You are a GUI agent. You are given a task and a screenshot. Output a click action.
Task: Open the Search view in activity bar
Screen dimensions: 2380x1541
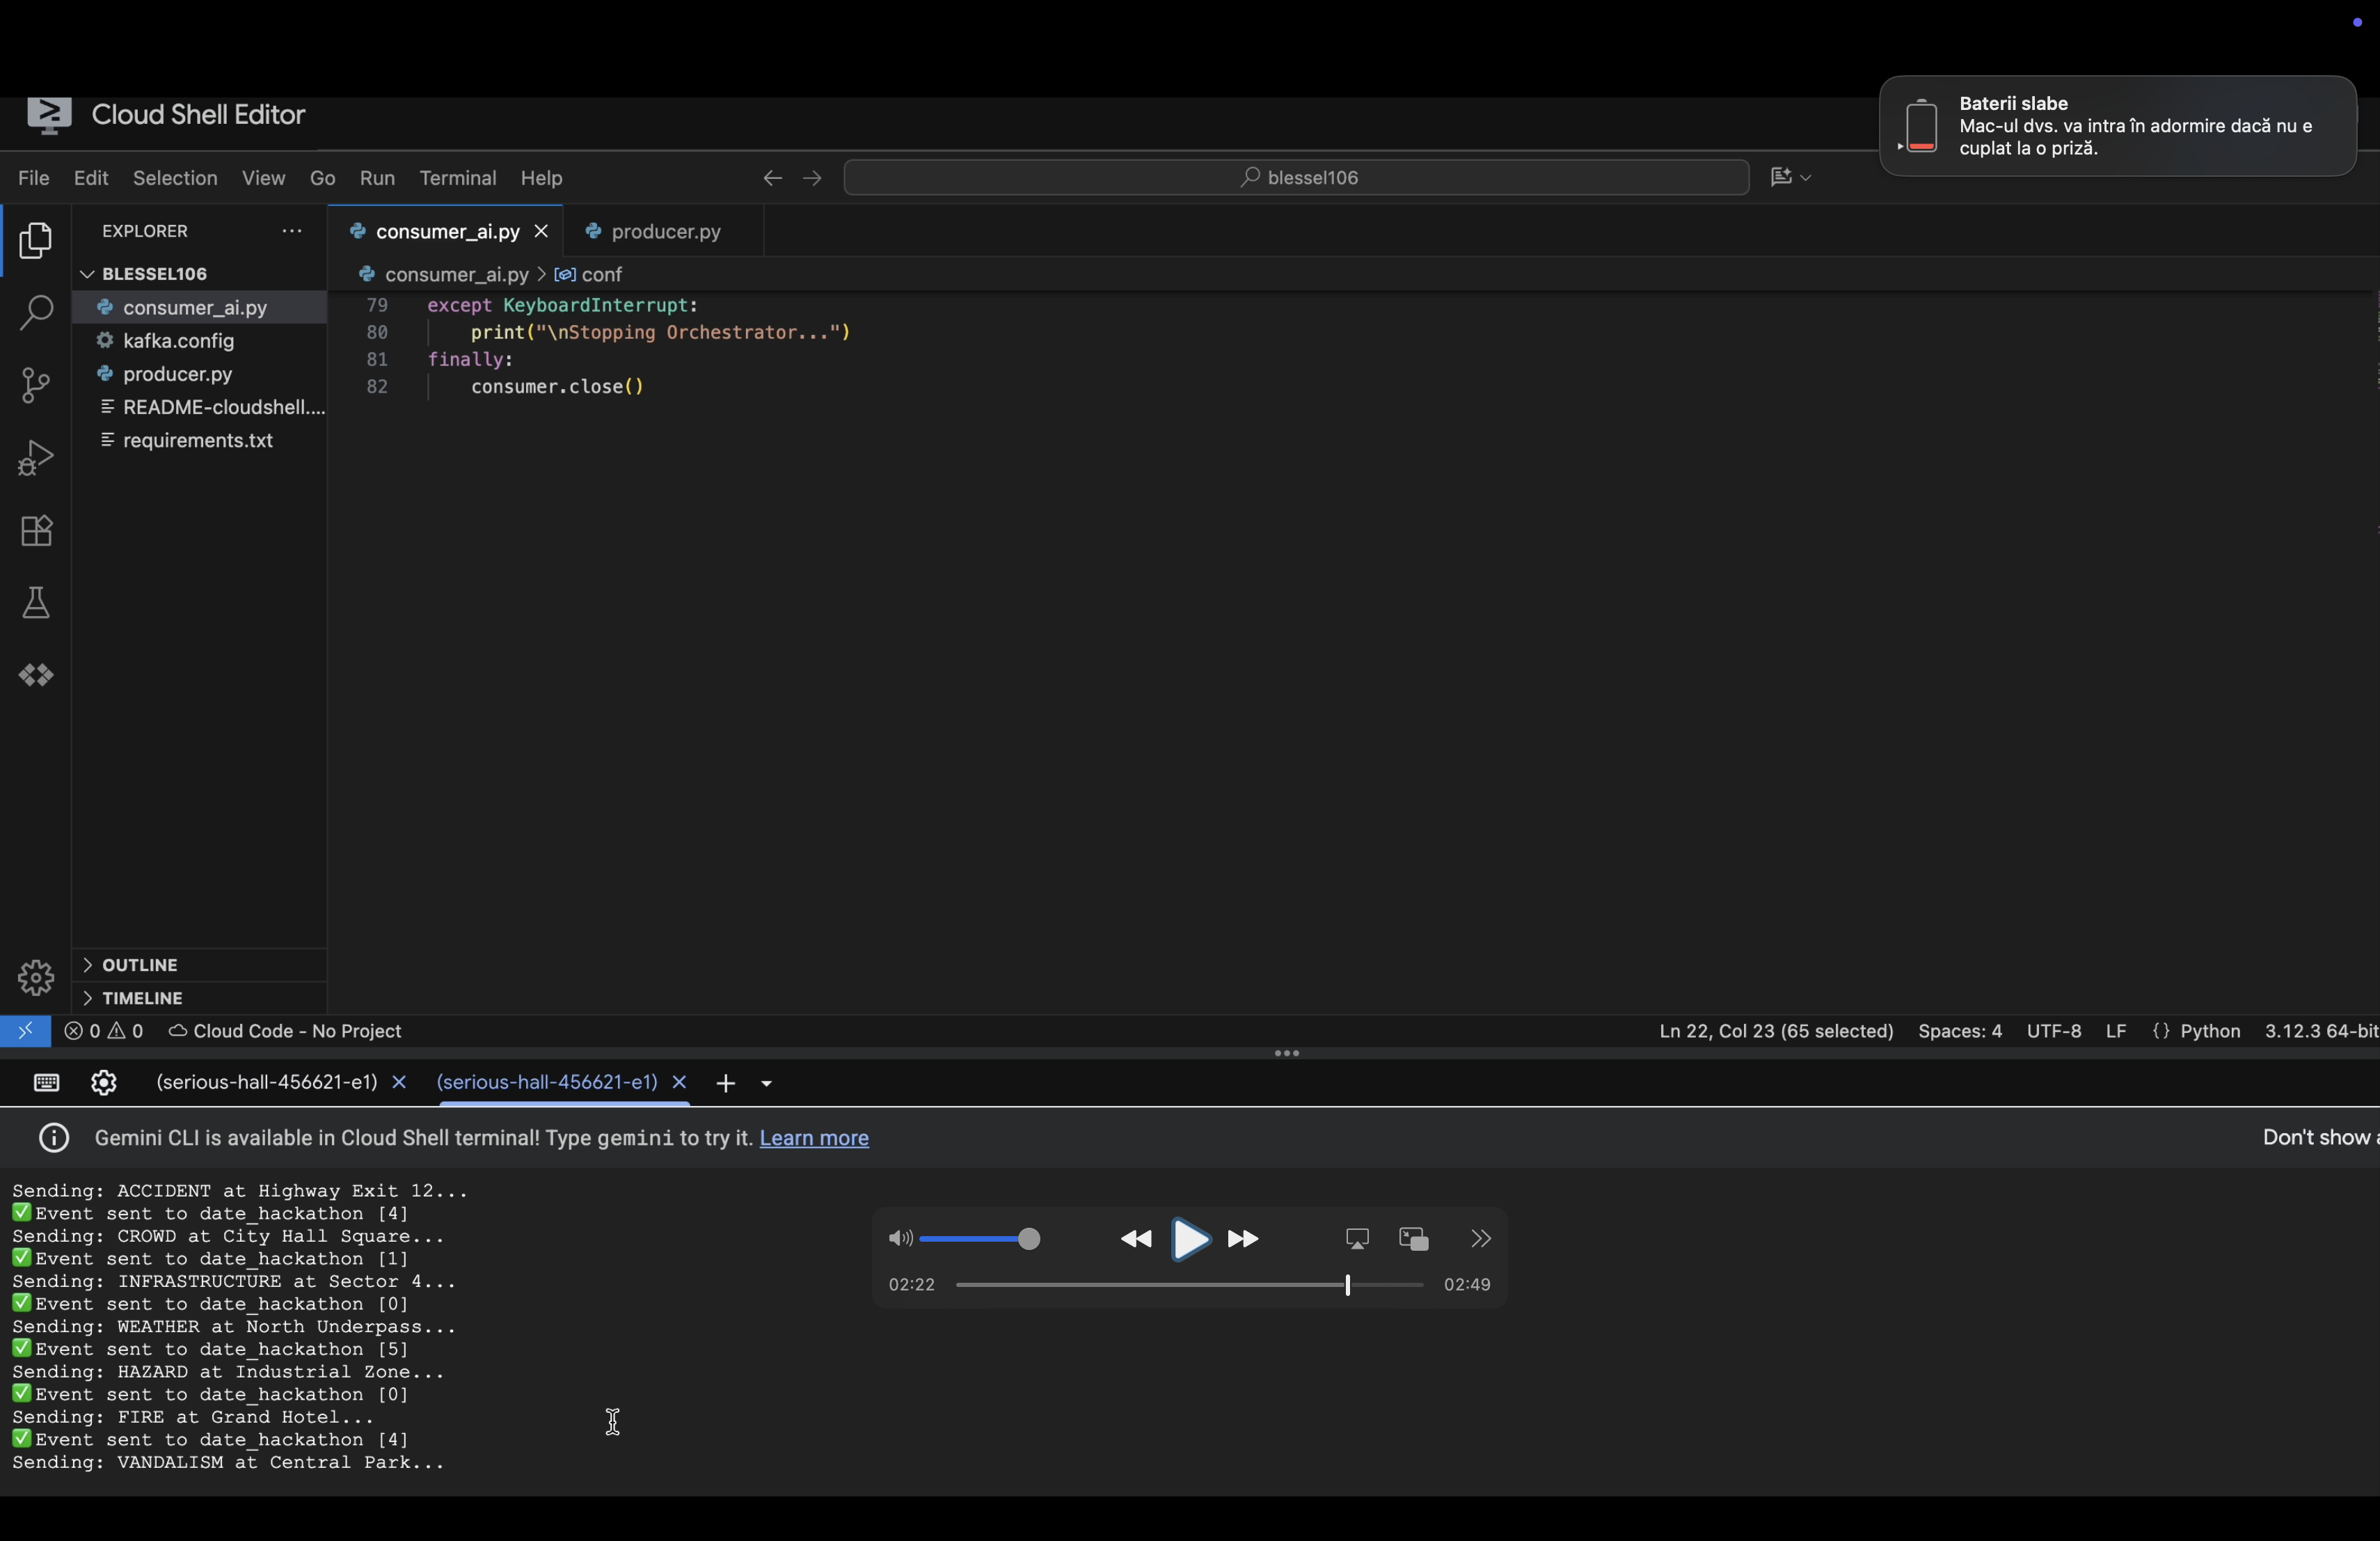[36, 312]
